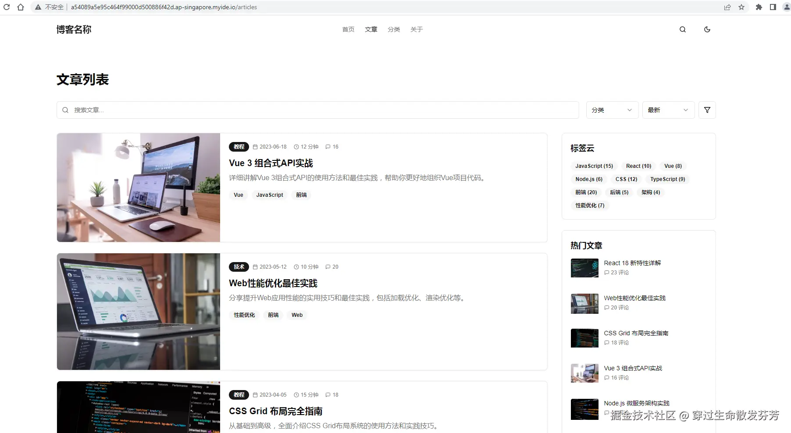
Task: Click the browser profile avatar icon
Action: point(787,7)
